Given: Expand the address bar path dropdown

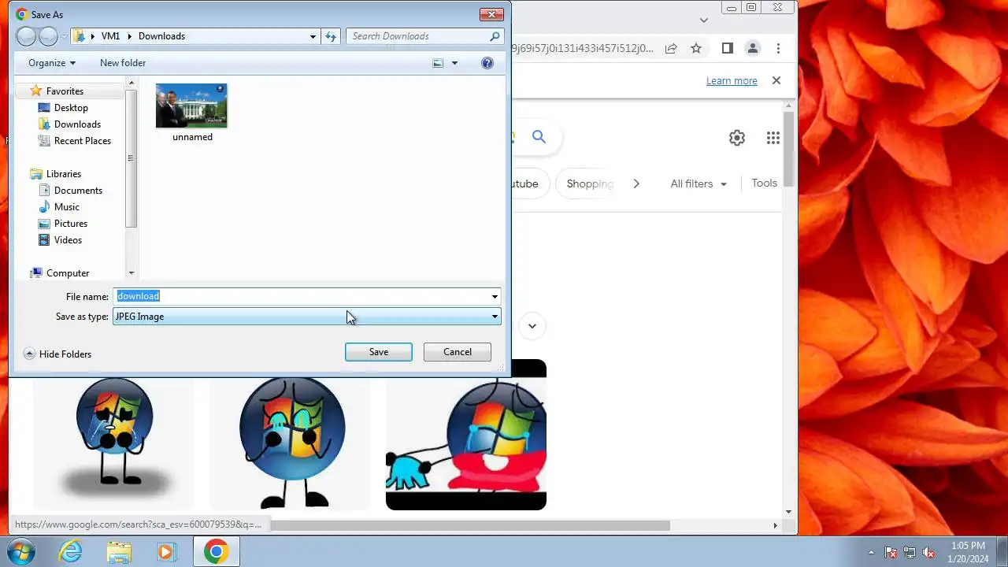Looking at the screenshot, I should (313, 36).
